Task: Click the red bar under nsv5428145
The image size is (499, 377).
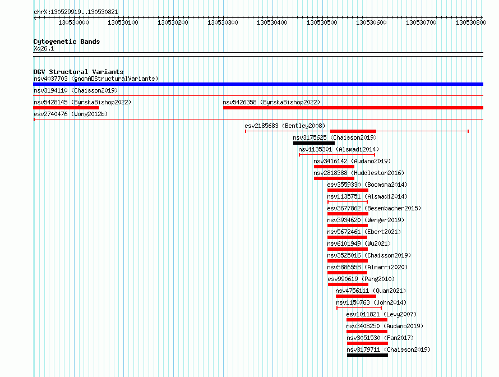Action: coord(66,108)
